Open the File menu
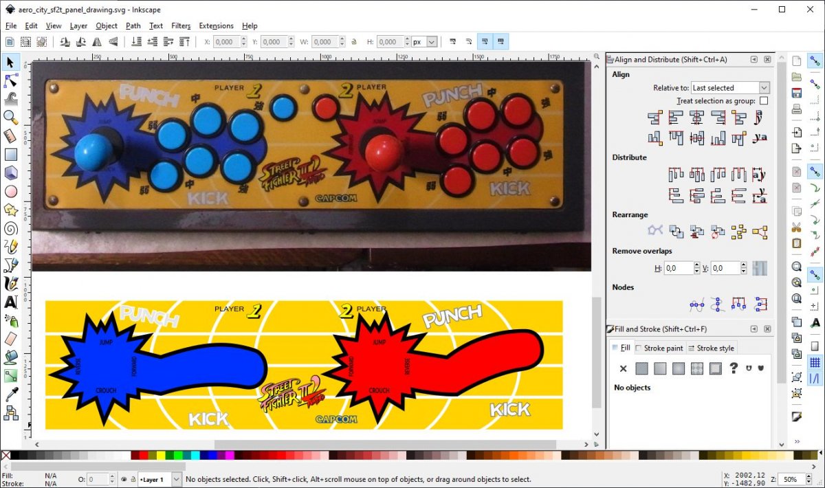Screen dimensions: 825x488 pos(11,25)
